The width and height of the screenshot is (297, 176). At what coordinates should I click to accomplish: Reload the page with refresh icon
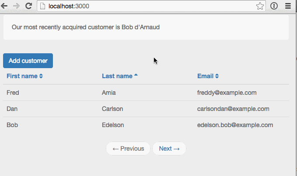pos(28,6)
